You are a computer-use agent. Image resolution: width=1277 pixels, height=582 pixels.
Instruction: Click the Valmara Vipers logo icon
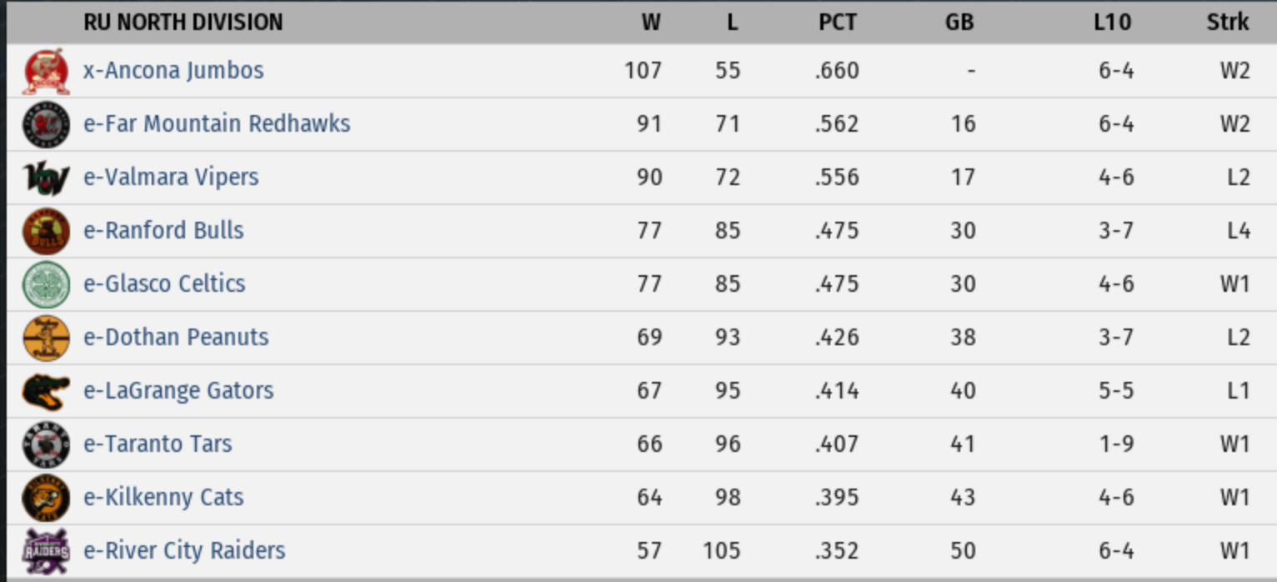click(46, 178)
